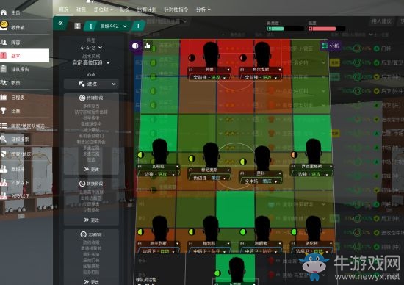Switch to the 出赛计划 match plans tab
This screenshot has height=285, width=404.
point(147,10)
